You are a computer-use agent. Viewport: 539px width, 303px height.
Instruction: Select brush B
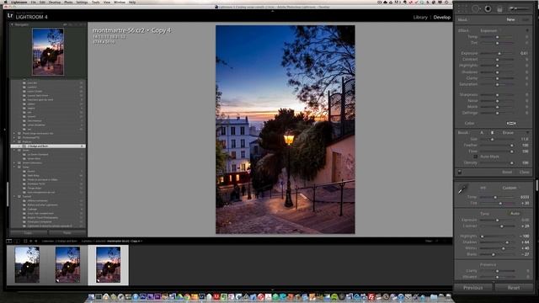(492, 133)
